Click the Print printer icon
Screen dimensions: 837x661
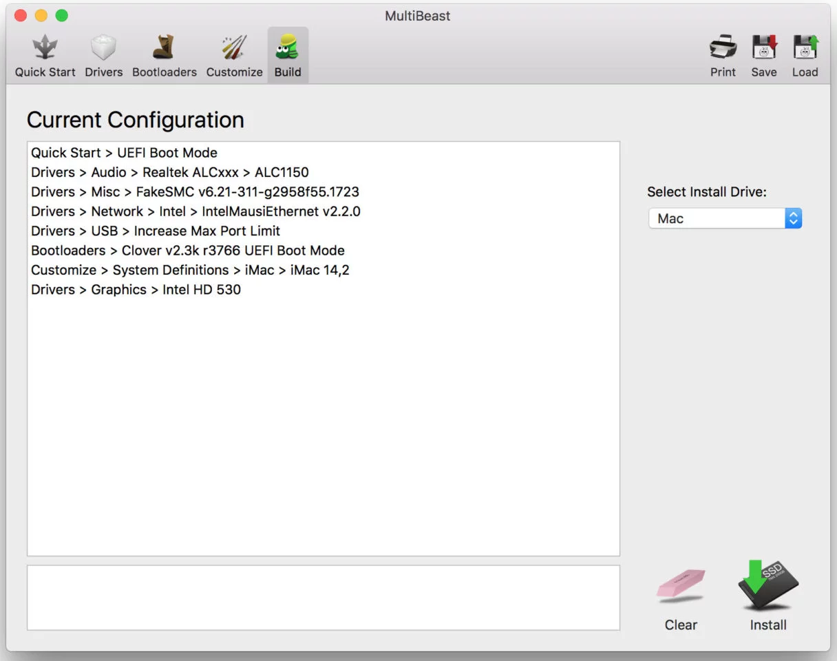click(x=723, y=56)
